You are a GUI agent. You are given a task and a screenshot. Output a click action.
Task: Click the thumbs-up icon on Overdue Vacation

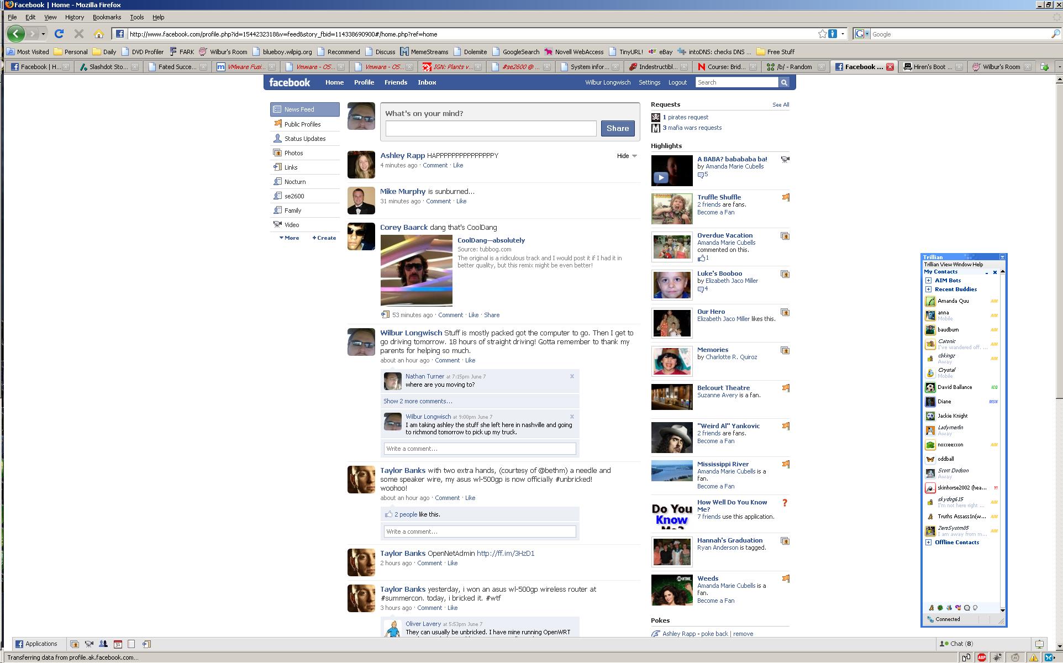tap(701, 258)
